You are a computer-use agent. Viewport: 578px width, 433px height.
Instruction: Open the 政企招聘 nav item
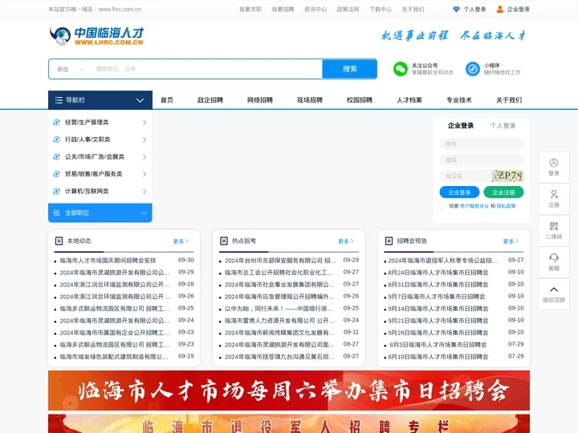coord(210,99)
